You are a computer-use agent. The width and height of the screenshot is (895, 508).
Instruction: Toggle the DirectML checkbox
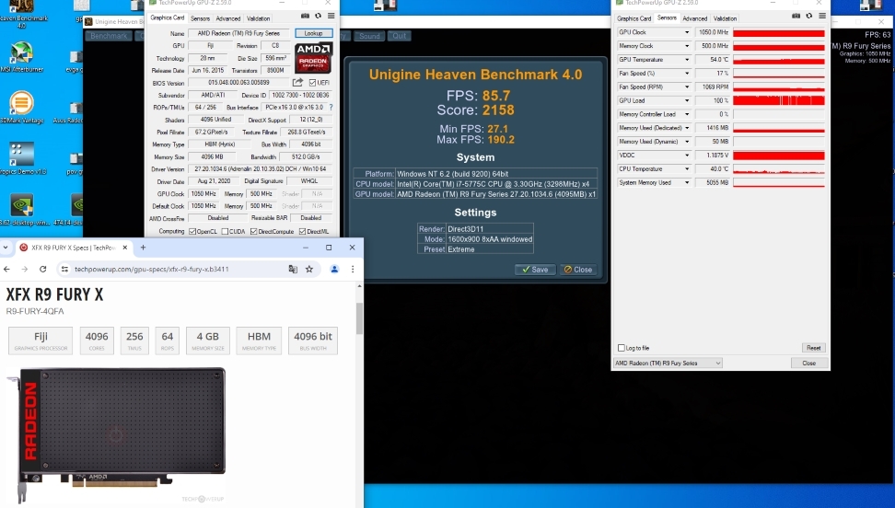[x=303, y=231]
